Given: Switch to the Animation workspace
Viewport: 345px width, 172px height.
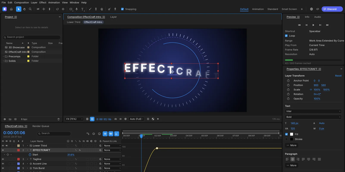Looking at the screenshot, I should 258,9.
